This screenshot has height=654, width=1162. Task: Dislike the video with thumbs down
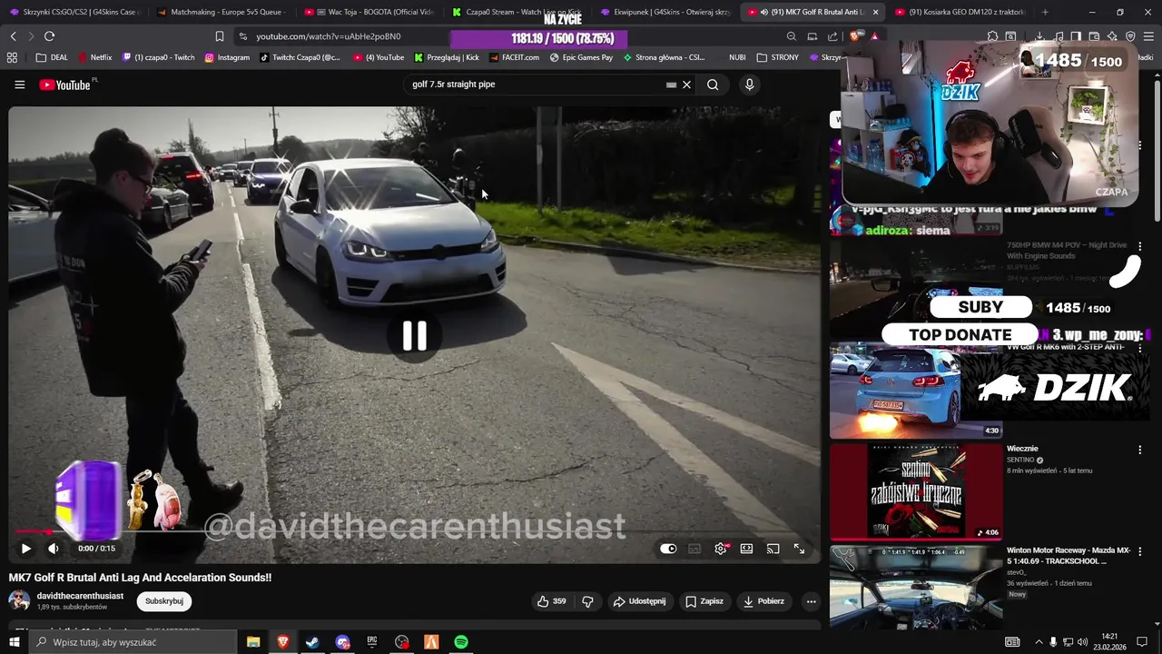pyautogui.click(x=587, y=601)
